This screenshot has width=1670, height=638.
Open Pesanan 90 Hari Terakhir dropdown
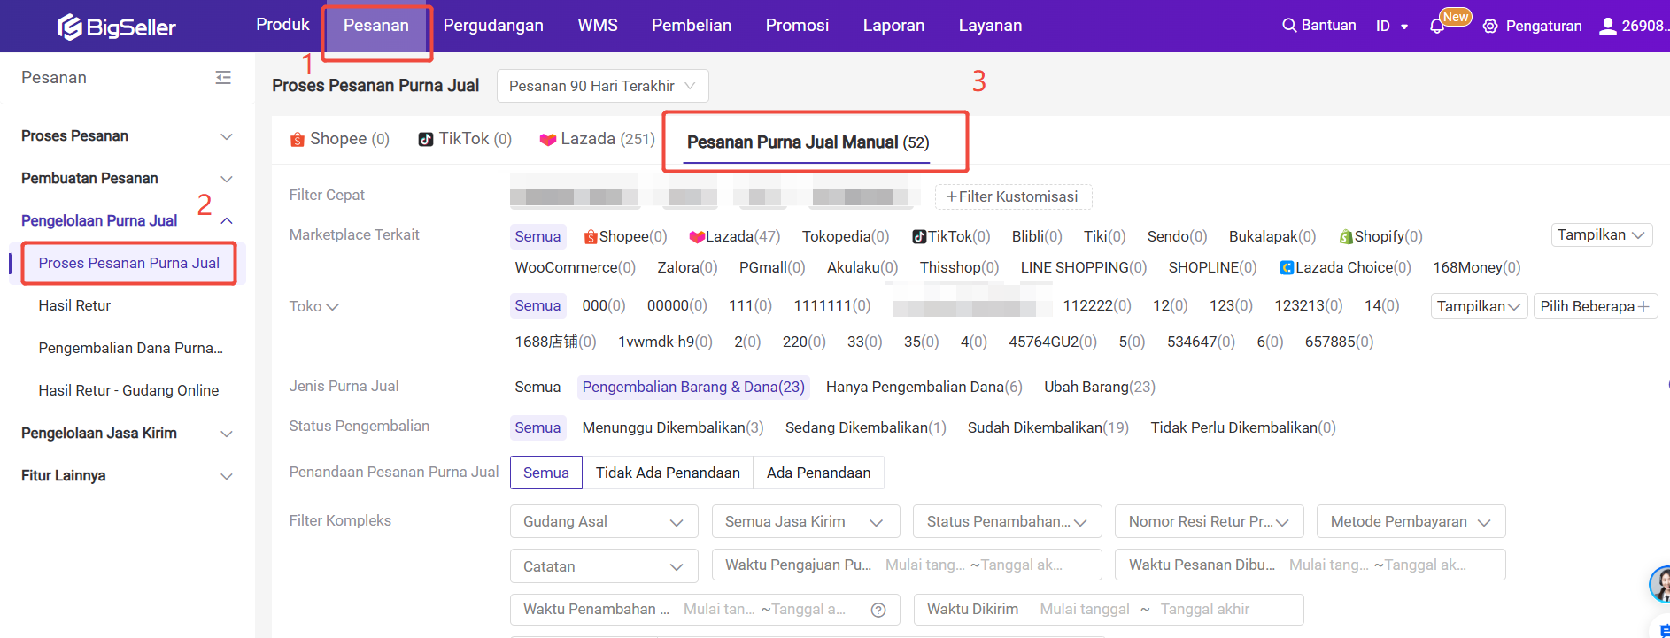pos(602,86)
